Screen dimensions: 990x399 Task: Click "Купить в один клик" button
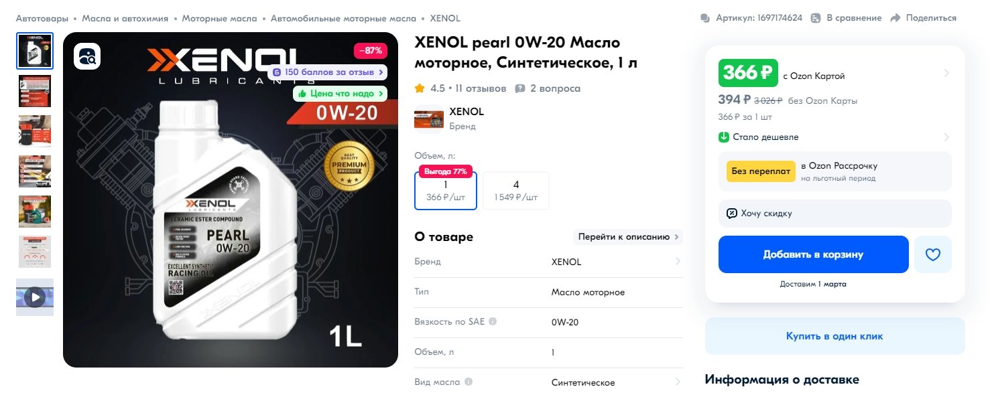(x=834, y=336)
